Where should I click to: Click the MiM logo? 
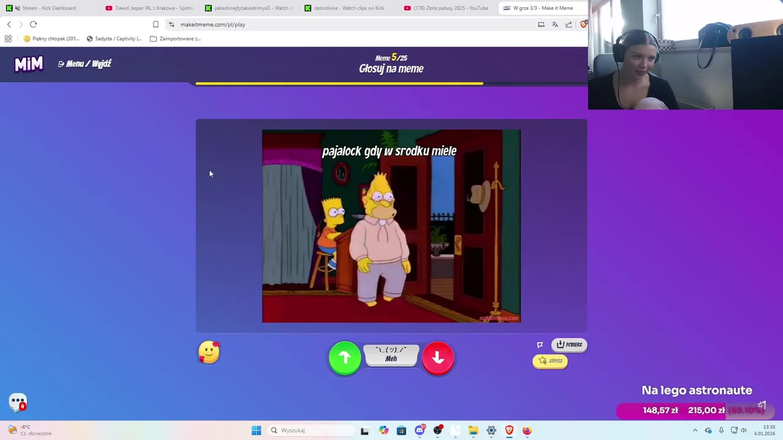coord(29,64)
